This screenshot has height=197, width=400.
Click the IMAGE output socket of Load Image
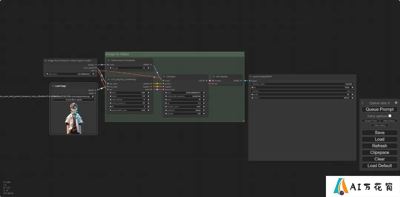coord(96,90)
